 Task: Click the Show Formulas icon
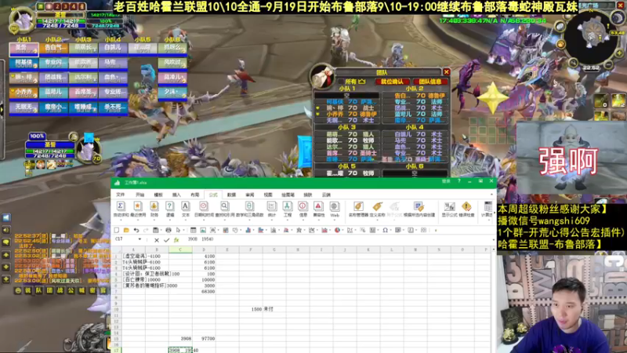tap(449, 206)
